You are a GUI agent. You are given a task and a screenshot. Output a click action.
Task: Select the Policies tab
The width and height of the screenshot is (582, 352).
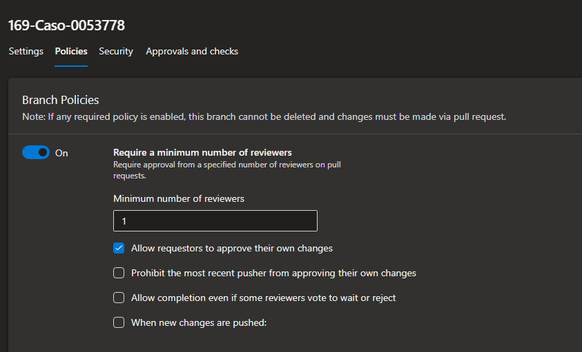pyautogui.click(x=71, y=51)
